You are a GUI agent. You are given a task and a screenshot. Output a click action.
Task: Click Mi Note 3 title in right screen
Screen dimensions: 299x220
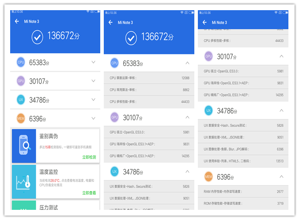220,23
